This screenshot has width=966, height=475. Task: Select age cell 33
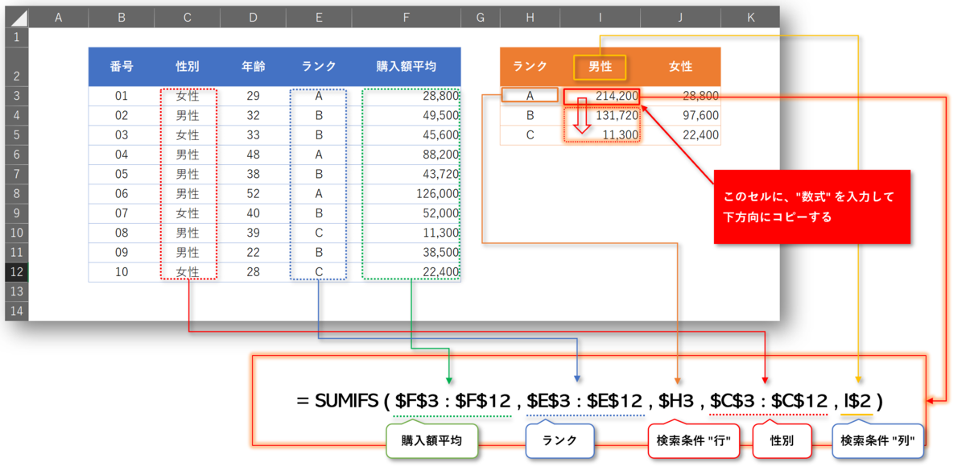point(253,135)
